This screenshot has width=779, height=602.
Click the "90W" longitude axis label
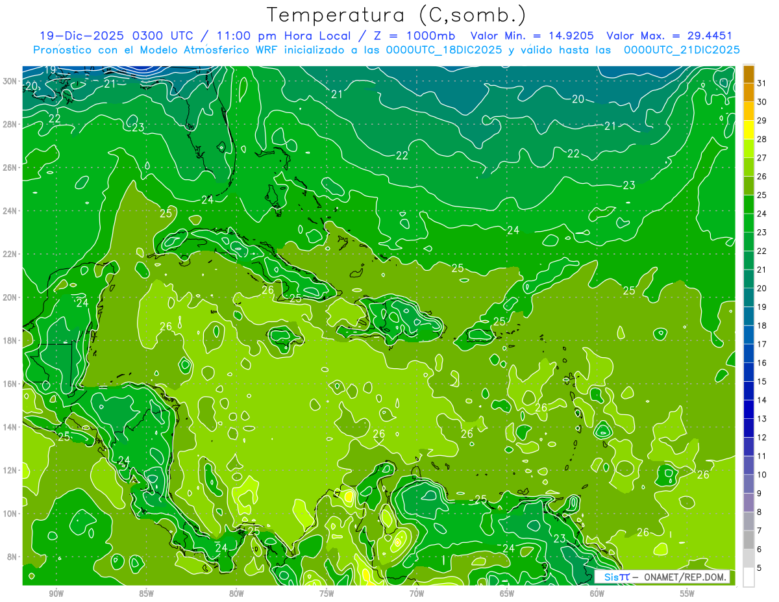(x=56, y=594)
